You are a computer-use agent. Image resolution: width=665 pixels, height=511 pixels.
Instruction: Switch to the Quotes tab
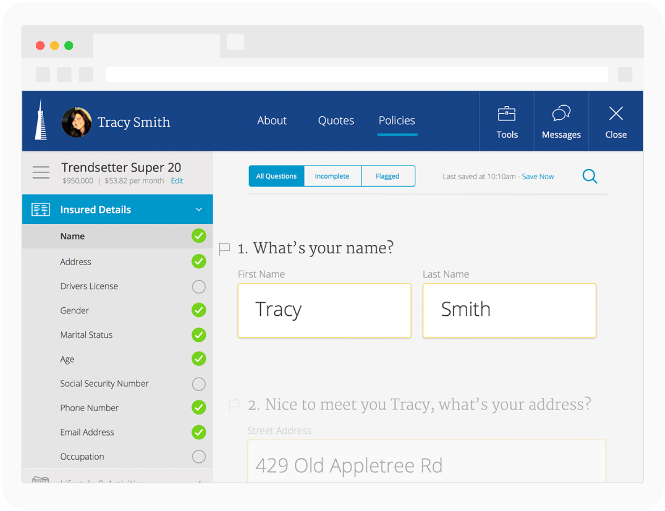(336, 121)
